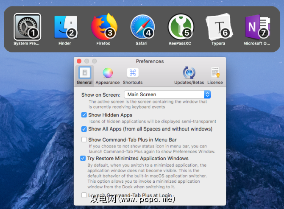Click the hidden apps semi-transparent description text

[x=153, y=121]
